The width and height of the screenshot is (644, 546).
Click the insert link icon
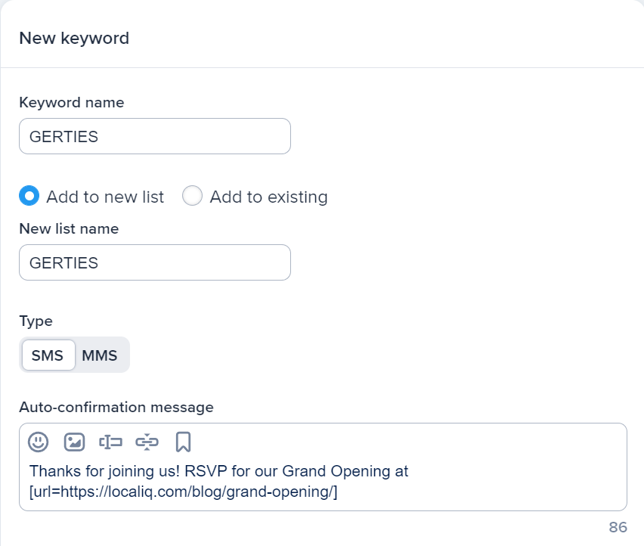click(x=147, y=442)
